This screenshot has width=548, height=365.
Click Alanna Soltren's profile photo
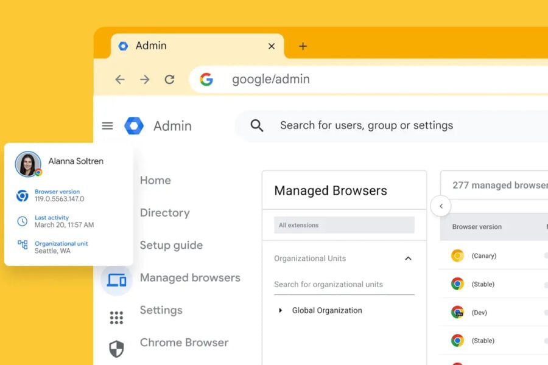(x=28, y=164)
